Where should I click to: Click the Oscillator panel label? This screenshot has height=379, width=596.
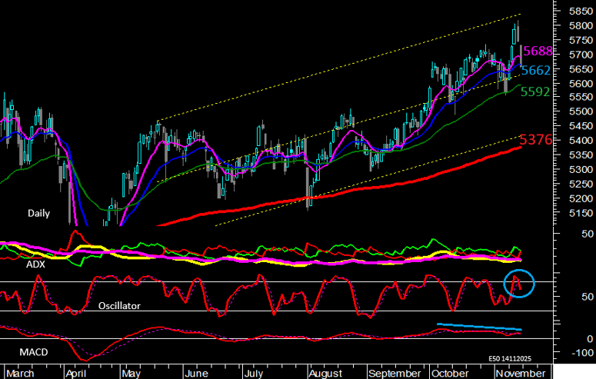click(x=122, y=305)
